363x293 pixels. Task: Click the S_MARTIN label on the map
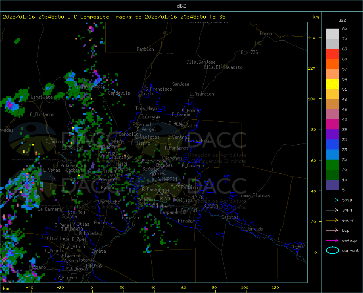tap(167, 179)
